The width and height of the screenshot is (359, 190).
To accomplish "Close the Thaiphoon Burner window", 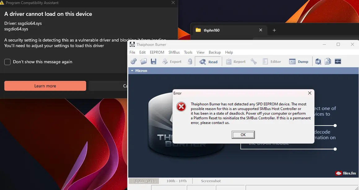I will coord(352,44).
